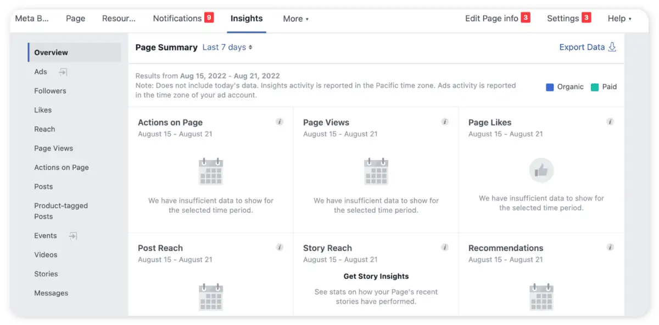Open the info tooltip on Actions on Page
The height and width of the screenshot is (325, 659).
pyautogui.click(x=280, y=122)
